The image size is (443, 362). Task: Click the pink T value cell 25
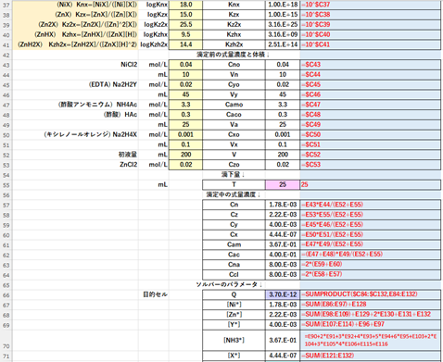[283, 184]
